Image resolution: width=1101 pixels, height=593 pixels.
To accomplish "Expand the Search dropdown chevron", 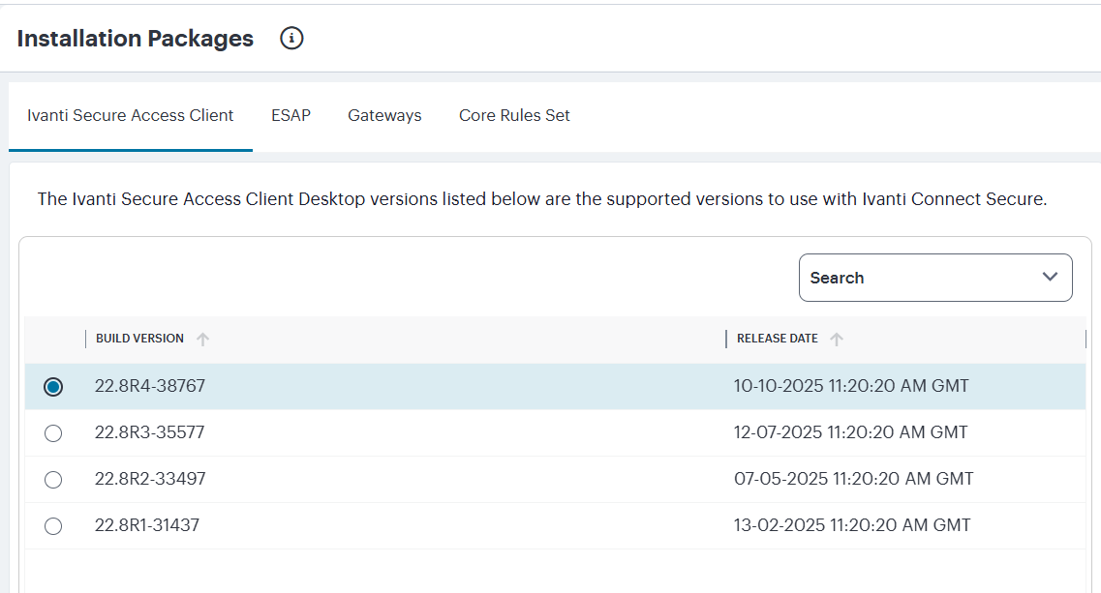I will tap(1050, 278).
